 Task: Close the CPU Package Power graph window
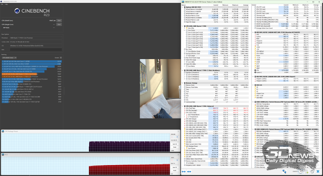[178, 131]
